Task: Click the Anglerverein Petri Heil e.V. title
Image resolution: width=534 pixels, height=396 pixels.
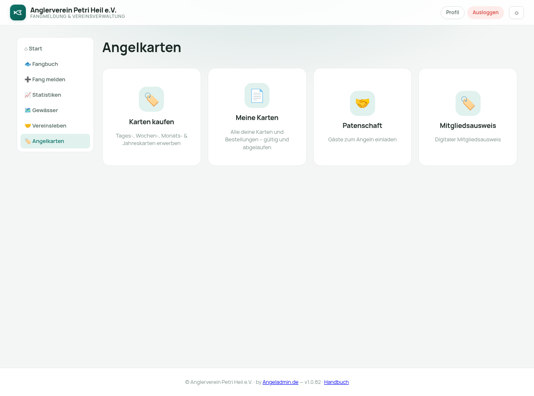Action: [73, 10]
